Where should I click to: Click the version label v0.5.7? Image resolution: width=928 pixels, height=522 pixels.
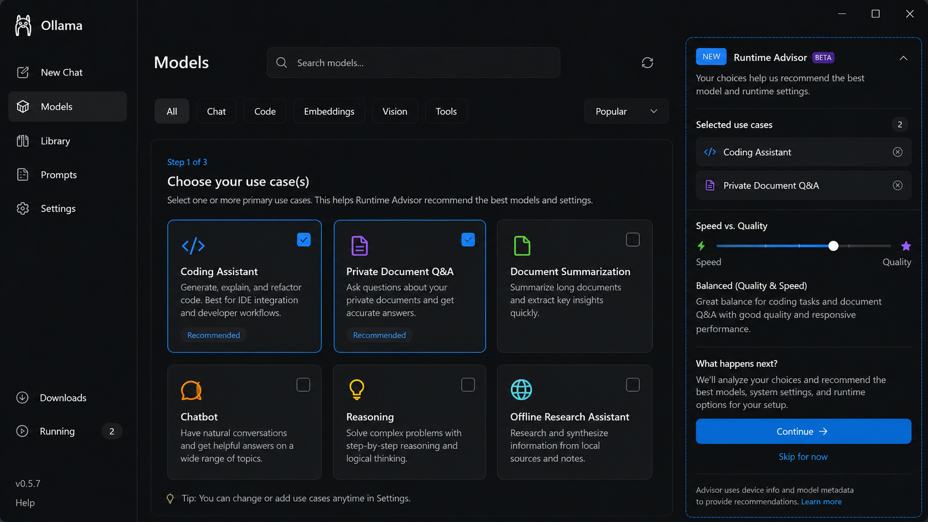(28, 483)
